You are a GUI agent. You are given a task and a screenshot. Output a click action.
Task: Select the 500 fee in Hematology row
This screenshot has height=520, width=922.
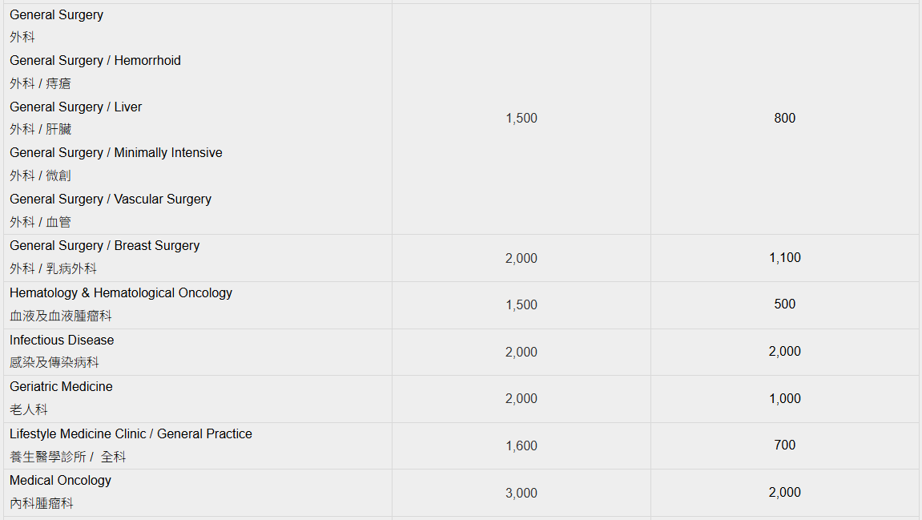pos(784,304)
